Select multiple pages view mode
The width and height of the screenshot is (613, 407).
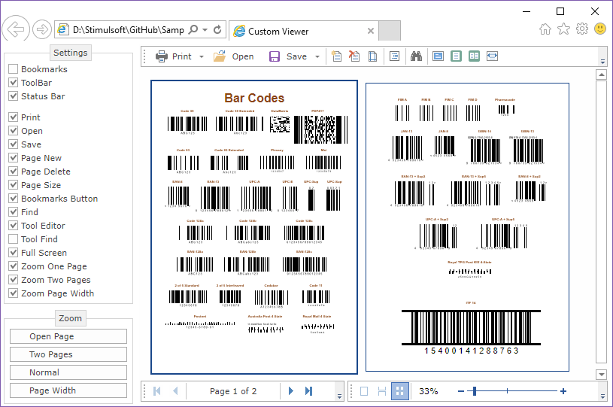400,391
